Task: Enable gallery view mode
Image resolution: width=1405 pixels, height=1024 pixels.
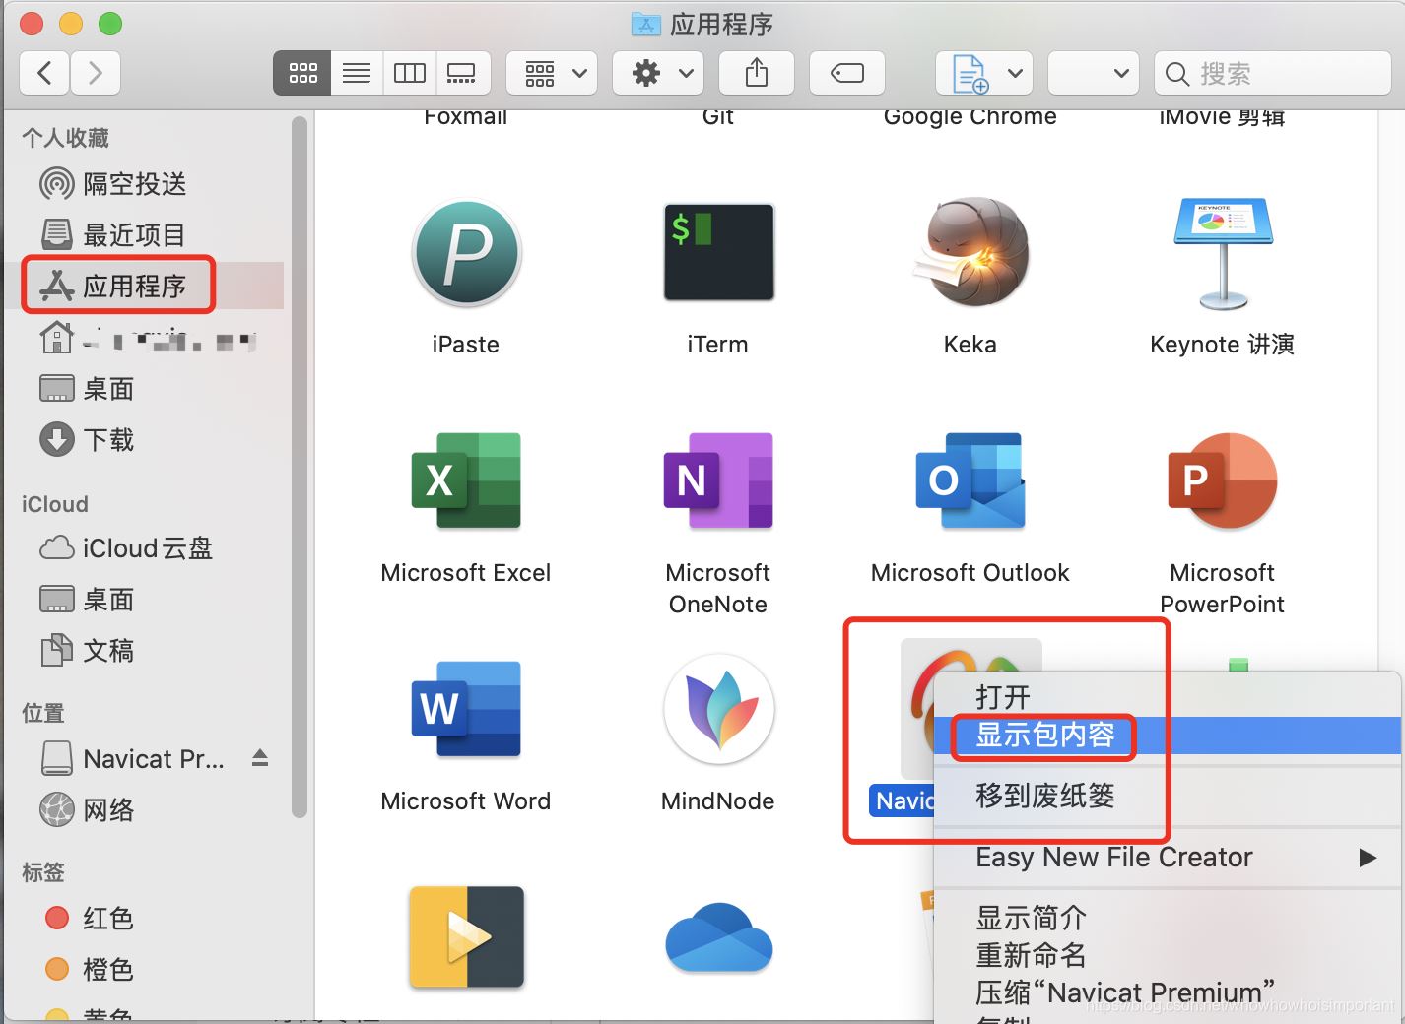Action: (461, 72)
